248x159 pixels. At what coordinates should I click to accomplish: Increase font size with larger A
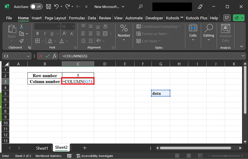tap(65, 33)
